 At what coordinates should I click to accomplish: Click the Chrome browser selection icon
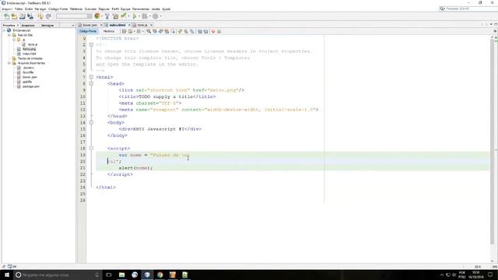[x=97, y=16]
